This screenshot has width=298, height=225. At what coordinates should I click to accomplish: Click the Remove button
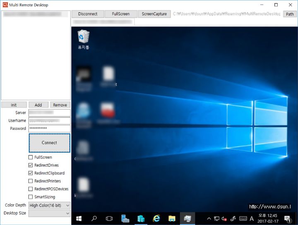tap(60, 105)
